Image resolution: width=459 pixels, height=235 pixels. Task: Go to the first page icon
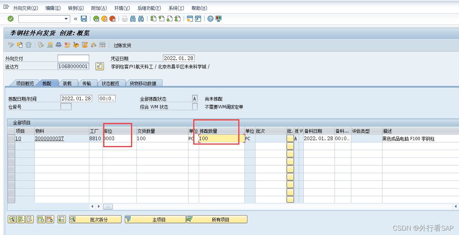153,19
